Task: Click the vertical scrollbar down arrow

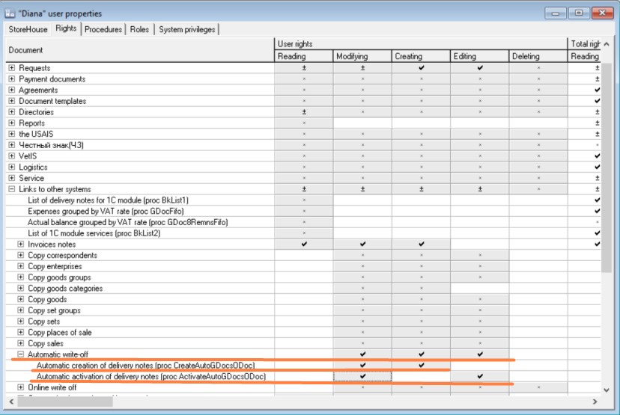Action: (x=607, y=390)
